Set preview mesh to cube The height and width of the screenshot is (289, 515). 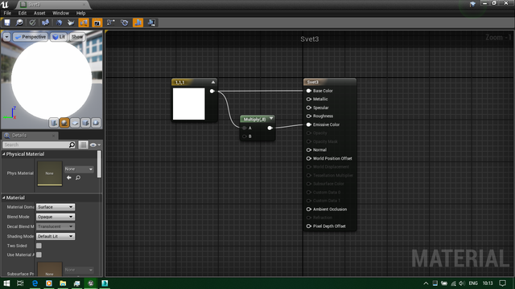click(x=85, y=123)
